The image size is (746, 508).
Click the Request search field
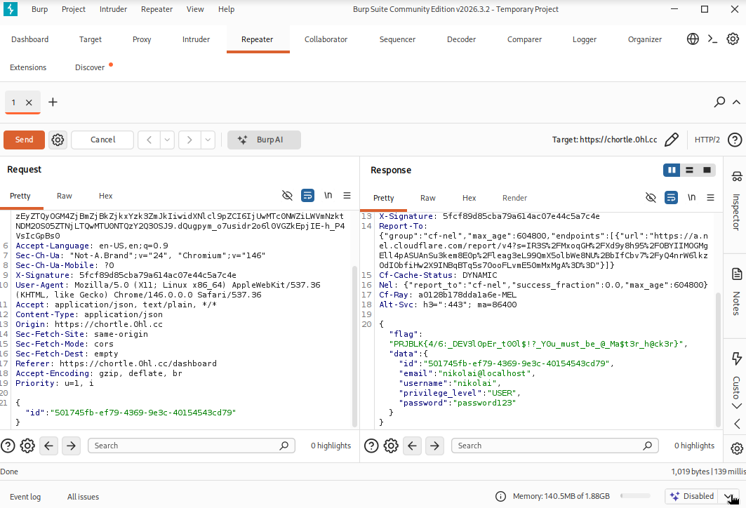click(192, 446)
